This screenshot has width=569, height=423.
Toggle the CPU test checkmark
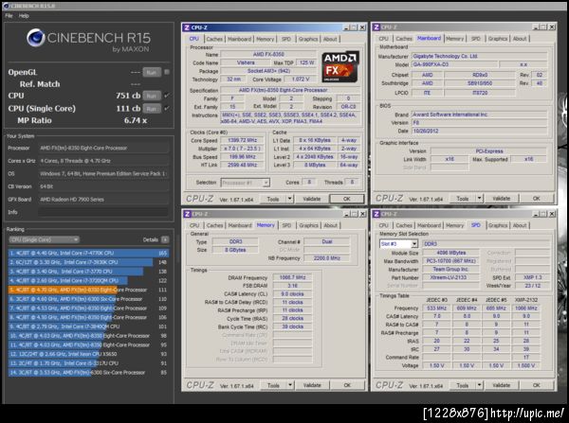tap(167, 96)
